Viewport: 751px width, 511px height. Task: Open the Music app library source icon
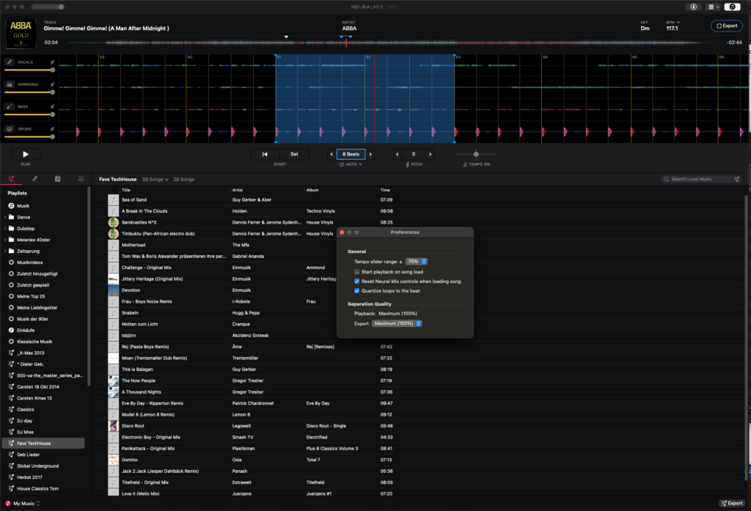click(x=57, y=178)
